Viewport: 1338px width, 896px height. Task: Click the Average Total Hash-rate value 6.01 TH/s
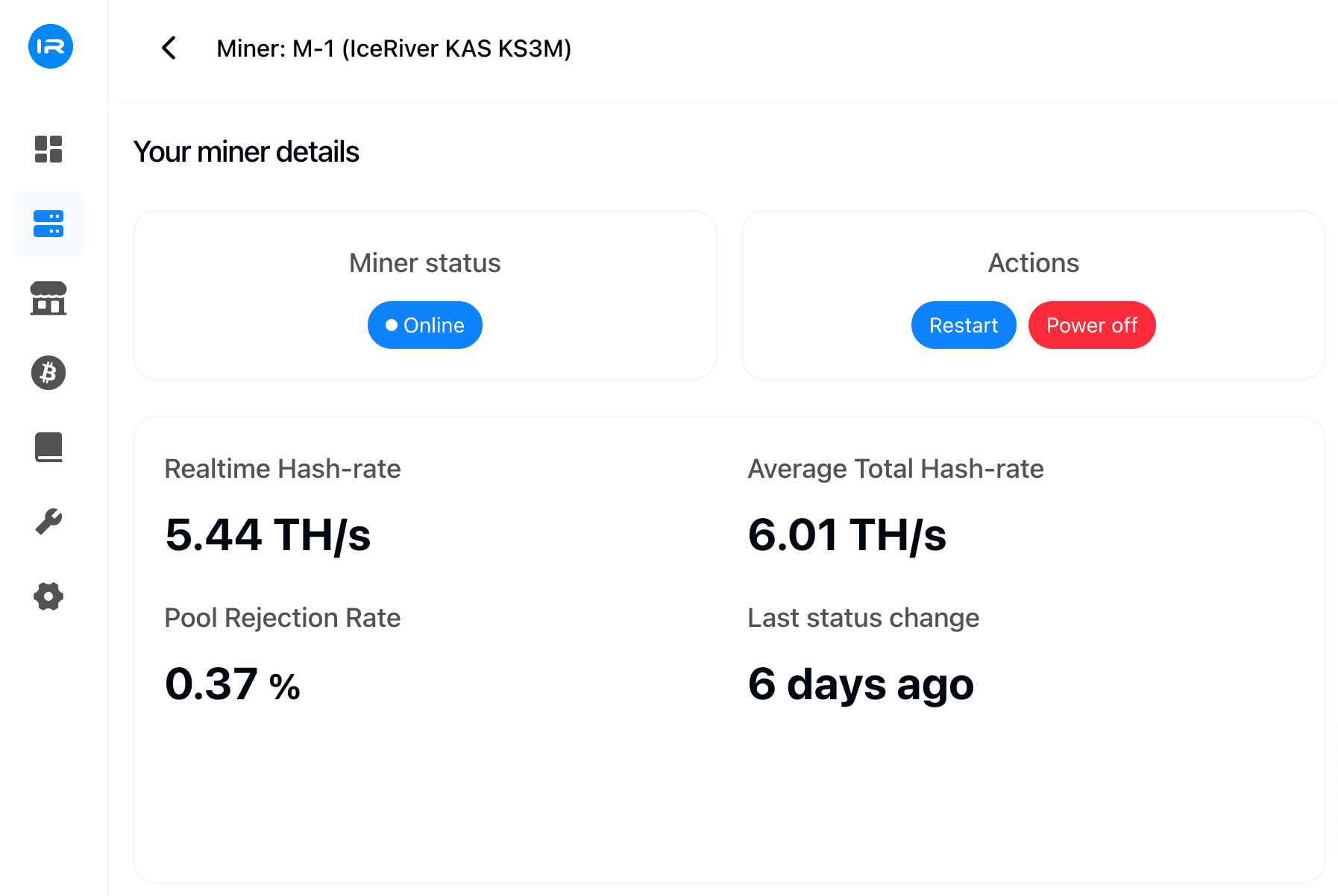pos(847,535)
